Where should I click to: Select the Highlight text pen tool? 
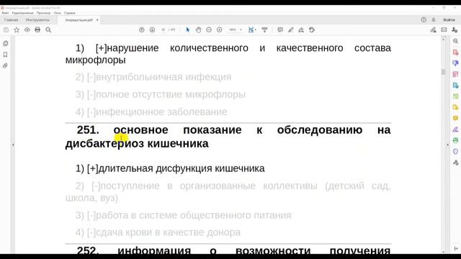291,29
